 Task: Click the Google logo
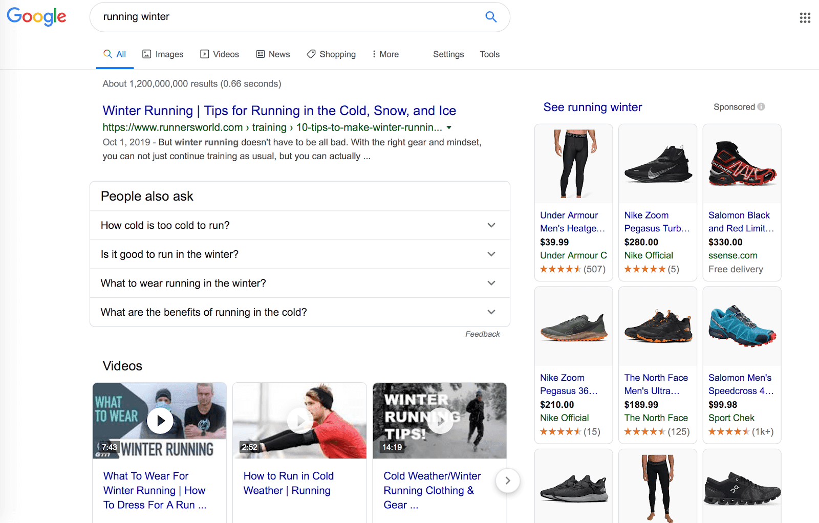click(36, 16)
